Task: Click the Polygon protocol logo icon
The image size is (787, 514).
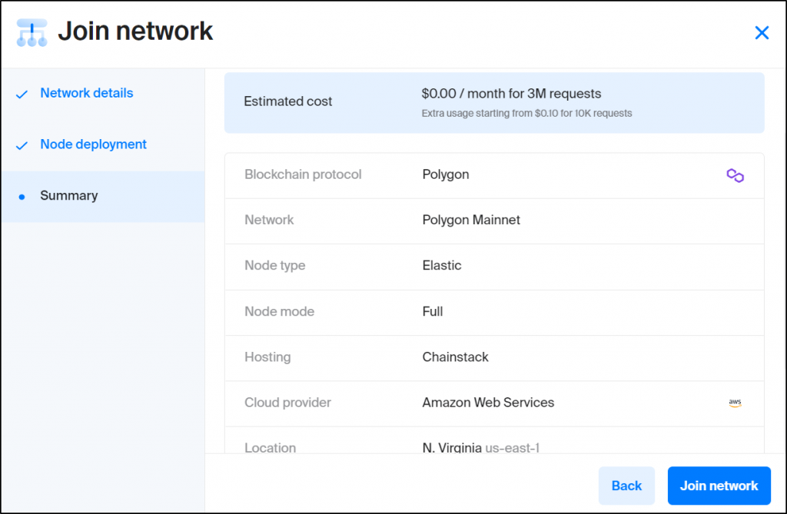Action: [735, 175]
